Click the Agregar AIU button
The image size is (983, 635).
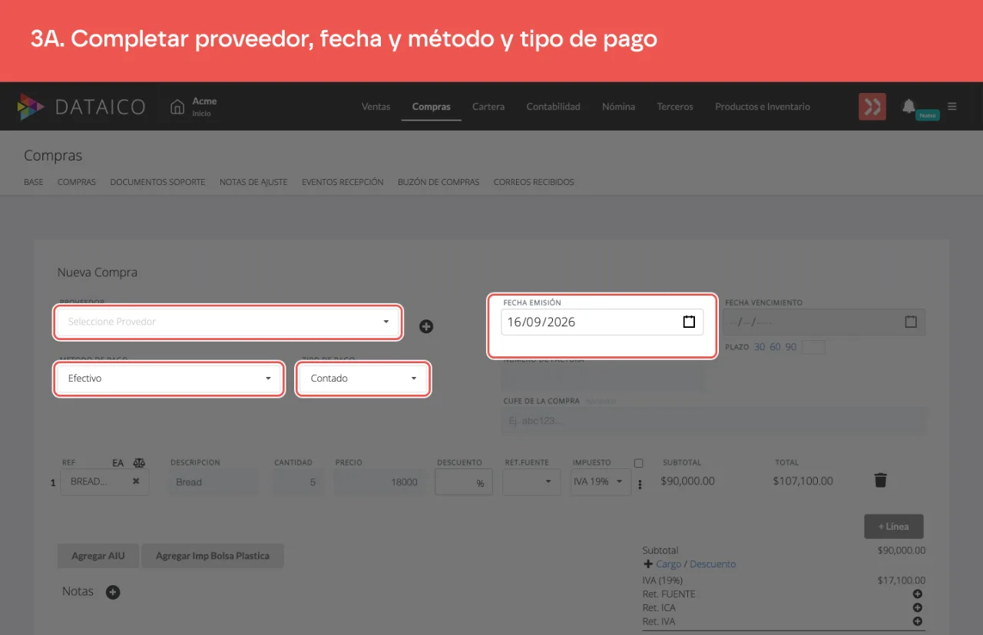coord(98,556)
